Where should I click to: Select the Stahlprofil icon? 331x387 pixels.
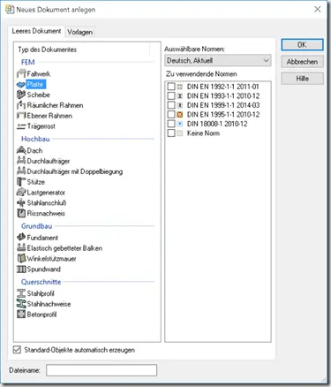click(x=21, y=293)
